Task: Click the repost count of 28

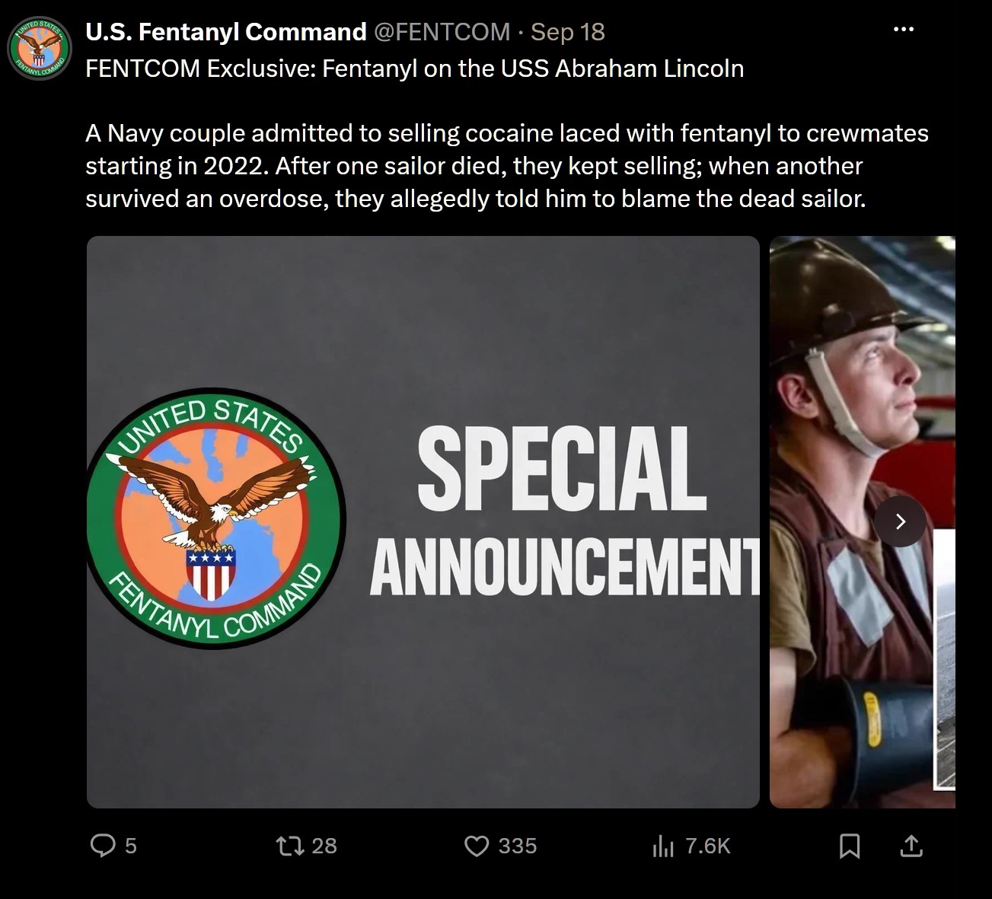Action: tap(324, 846)
